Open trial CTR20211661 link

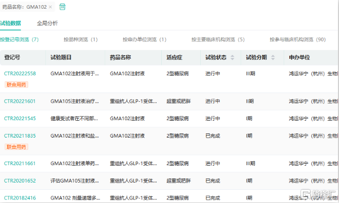(19, 164)
